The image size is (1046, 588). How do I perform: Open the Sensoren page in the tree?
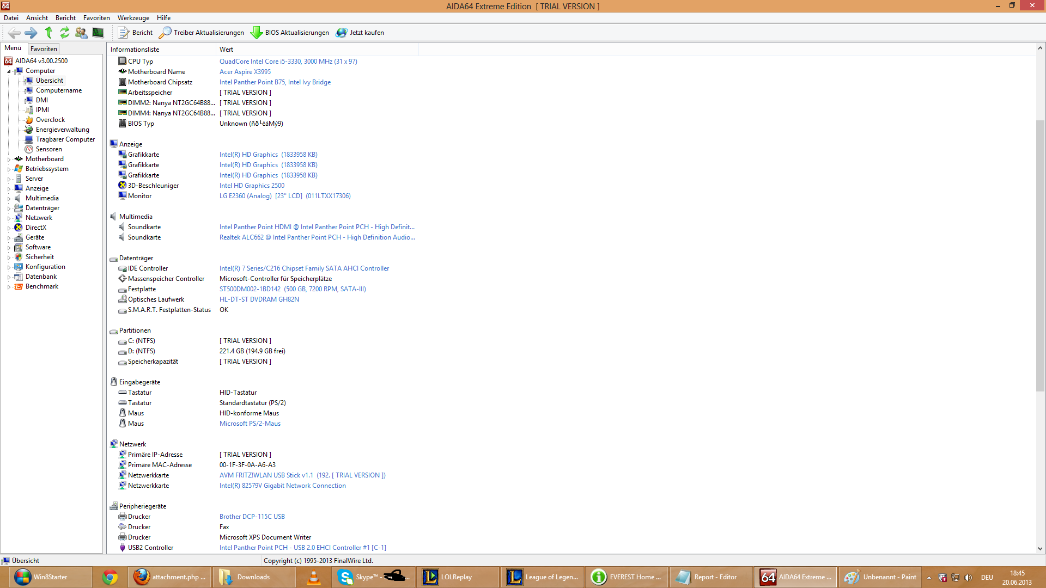[x=49, y=149]
